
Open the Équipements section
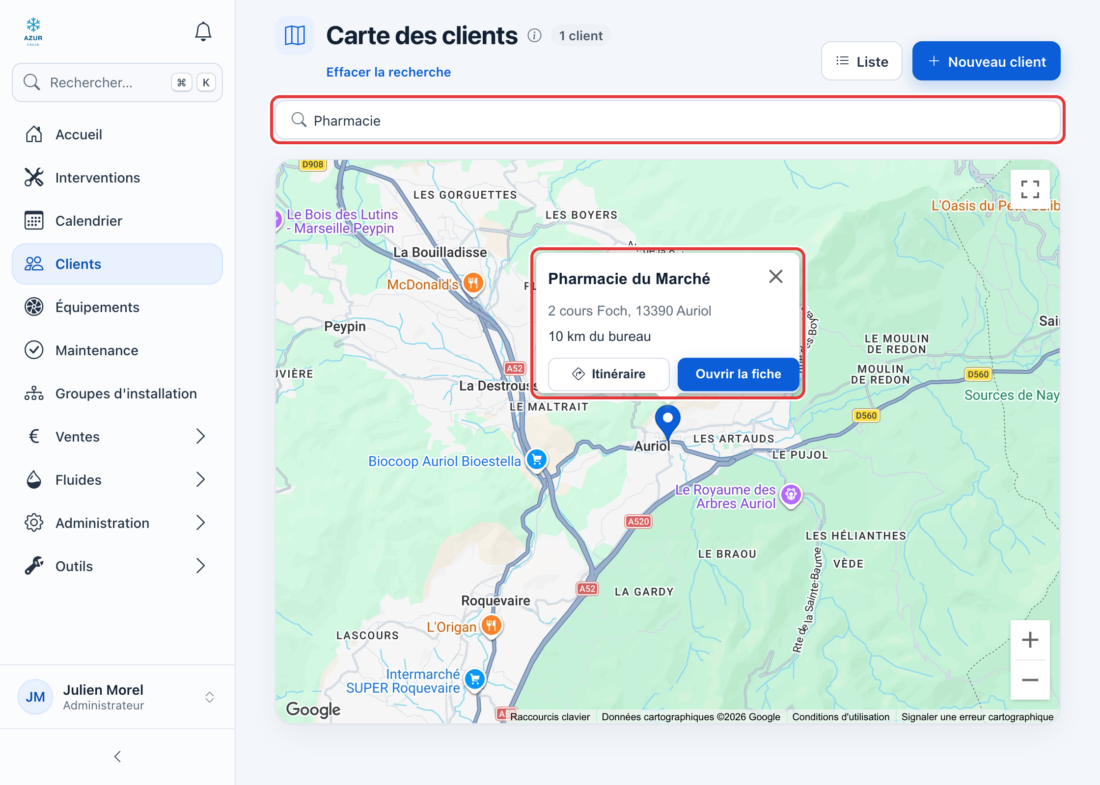tap(117, 307)
